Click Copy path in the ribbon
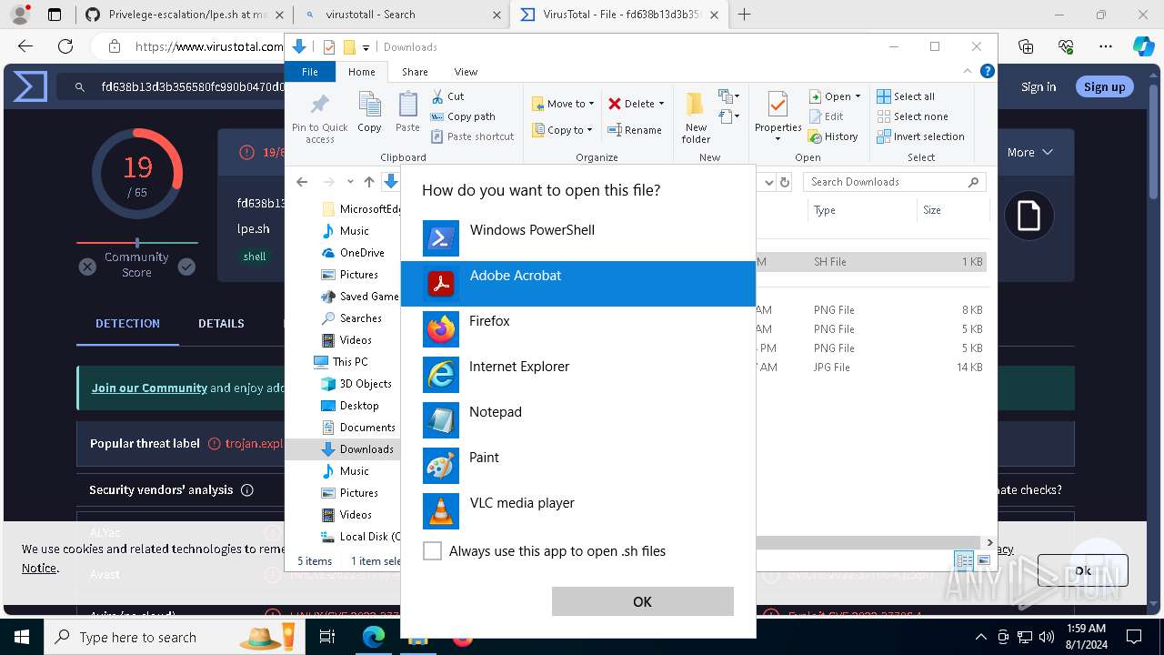 pyautogui.click(x=463, y=116)
